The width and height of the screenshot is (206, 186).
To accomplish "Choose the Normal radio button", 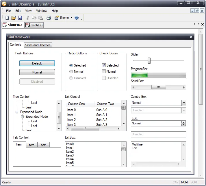I will pyautogui.click(x=76, y=71).
